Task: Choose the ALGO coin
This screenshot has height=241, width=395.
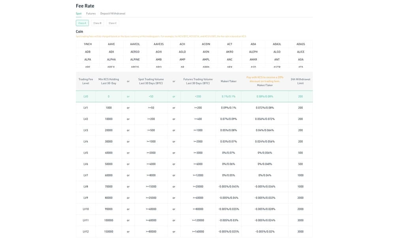Action: [x=277, y=52]
